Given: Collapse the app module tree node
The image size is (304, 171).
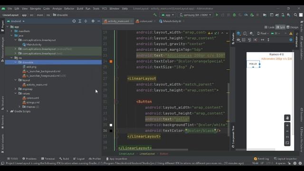Looking at the screenshot, I should pyautogui.click(x=8, y=27).
